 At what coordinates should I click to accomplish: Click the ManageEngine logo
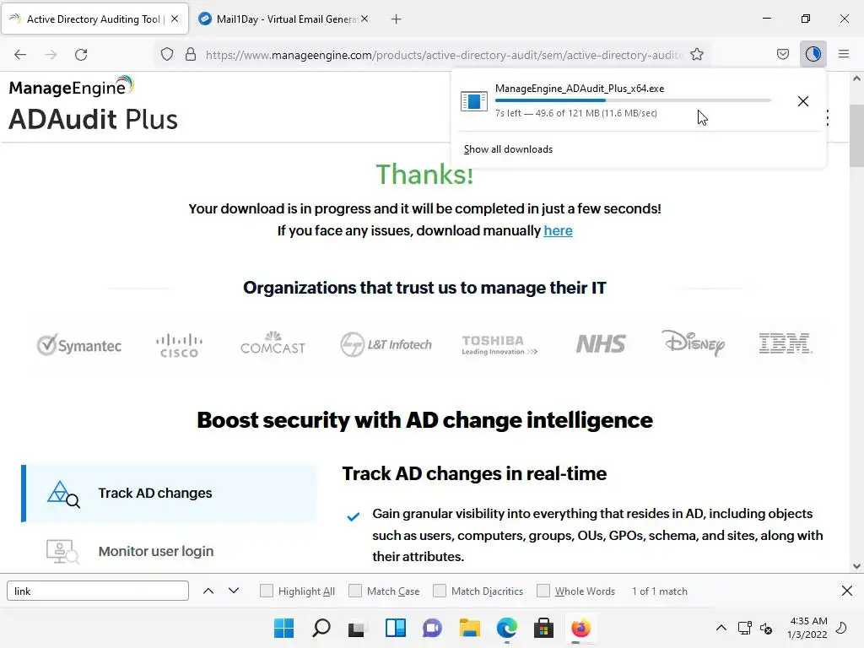(x=72, y=87)
